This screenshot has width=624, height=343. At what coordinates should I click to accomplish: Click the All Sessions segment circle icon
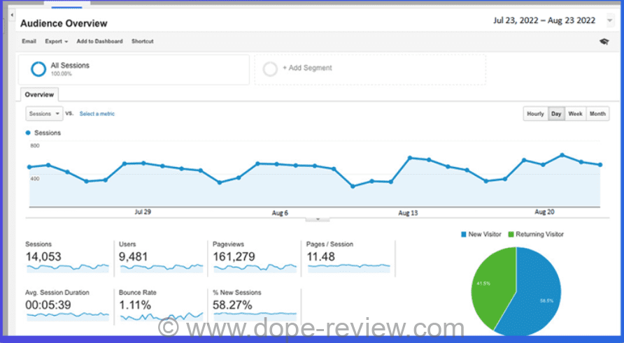tap(38, 69)
